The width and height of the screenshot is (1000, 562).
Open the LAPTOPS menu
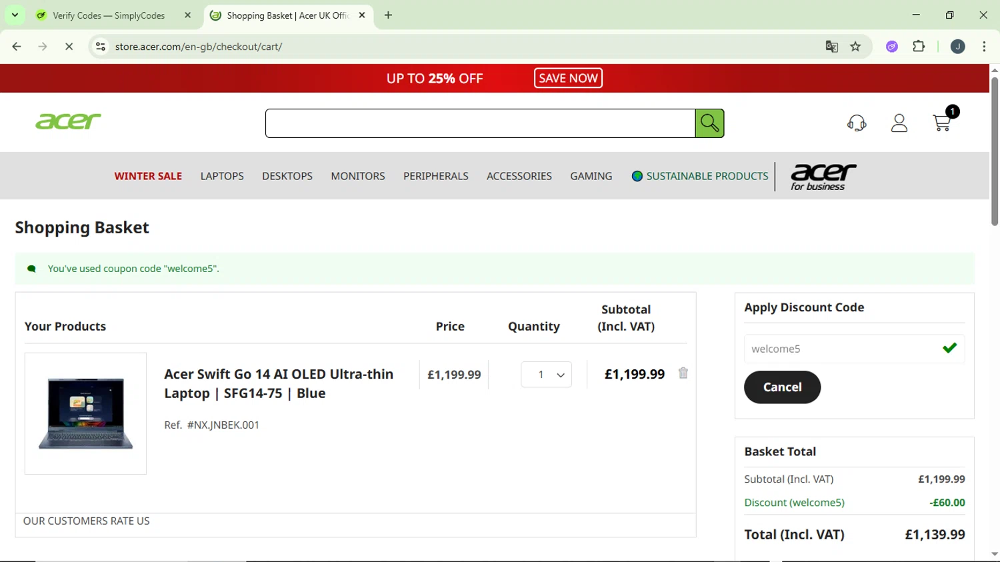point(222,176)
